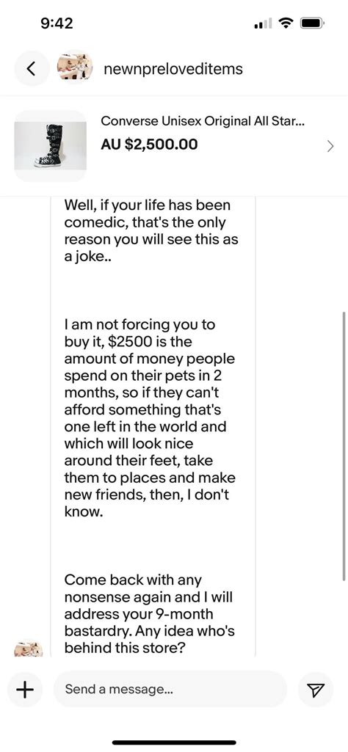Screen dimensions: 348x752
Task: Open Converse Unisex Original All Star listing title
Action: 203,121
